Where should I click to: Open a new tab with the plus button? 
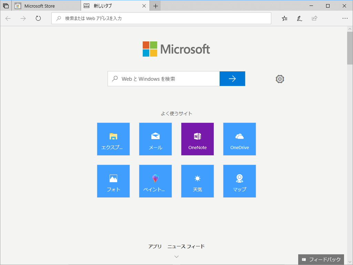pyautogui.click(x=155, y=6)
